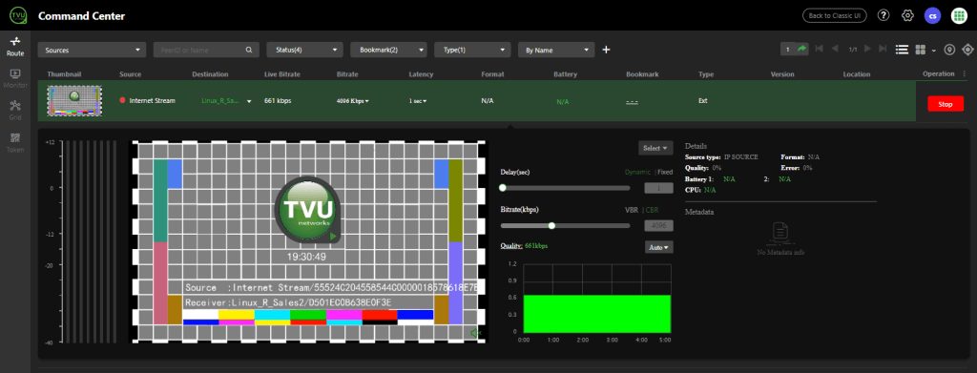Go to first page arrow
The height and width of the screenshot is (373, 977).
[x=819, y=49]
